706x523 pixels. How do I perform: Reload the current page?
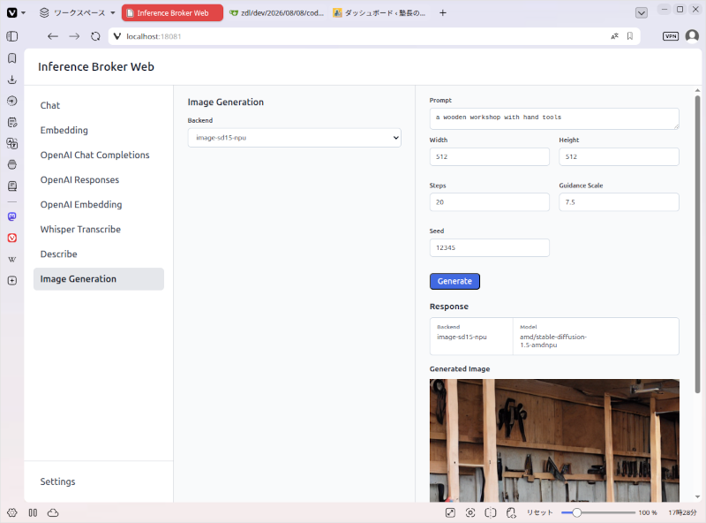point(95,36)
